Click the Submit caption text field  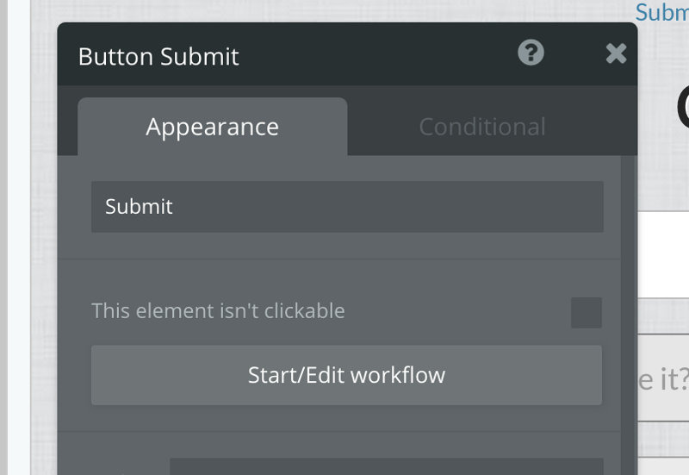coord(347,207)
